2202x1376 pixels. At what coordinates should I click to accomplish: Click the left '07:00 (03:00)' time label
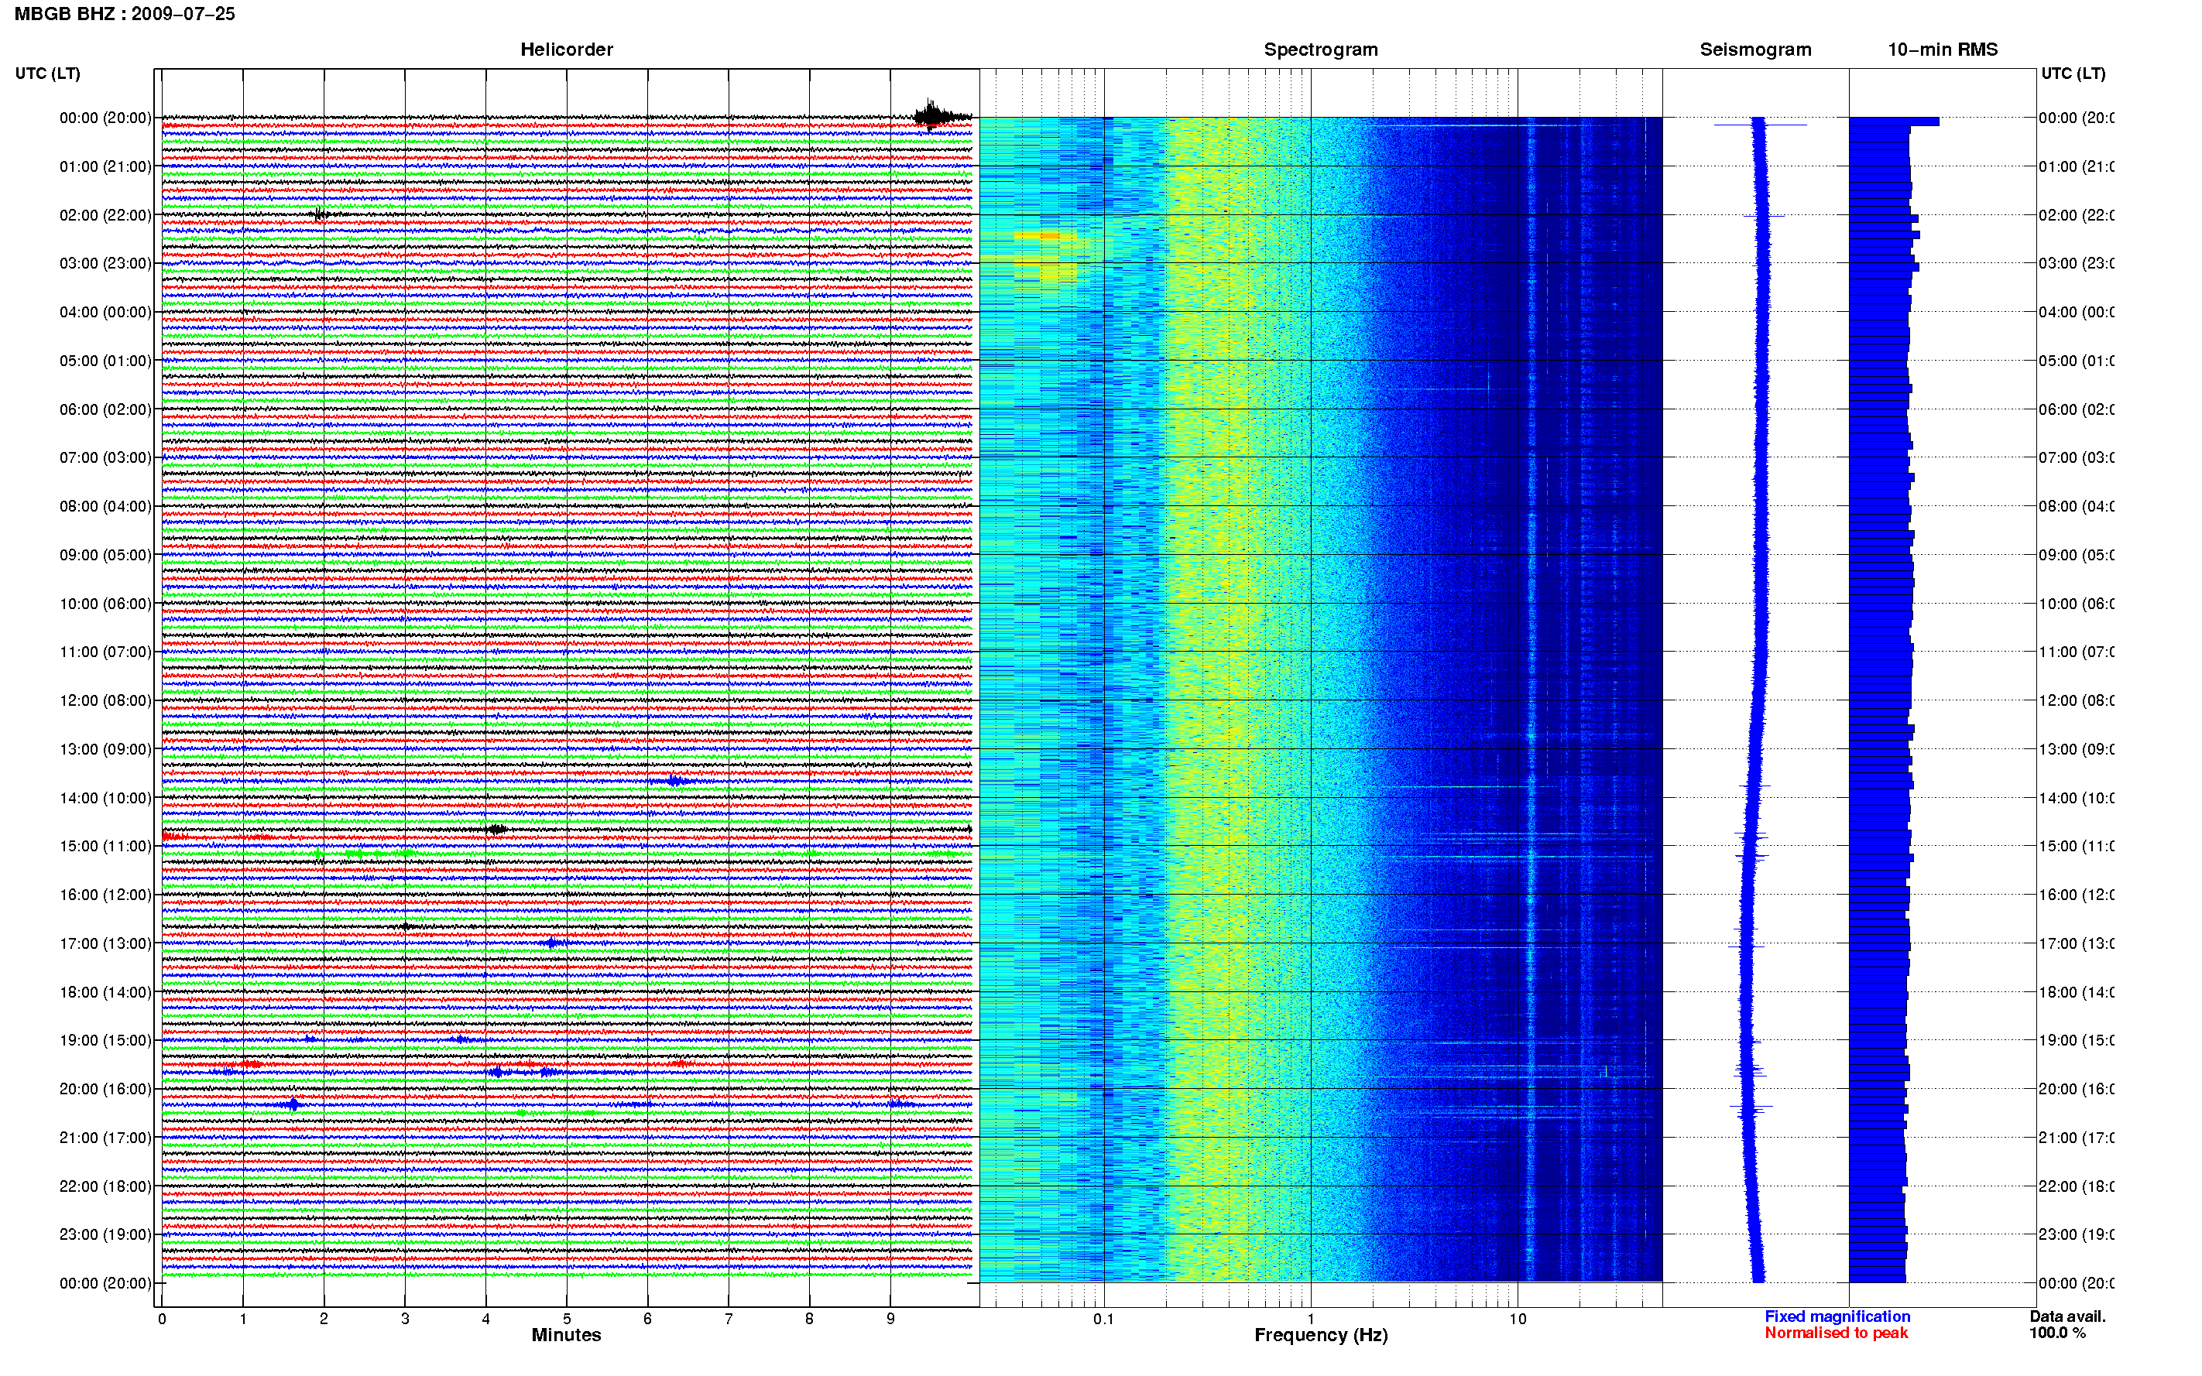coord(105,457)
